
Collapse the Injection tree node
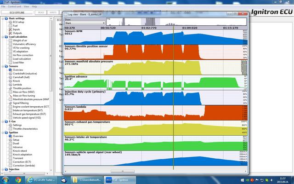tap(3, 169)
